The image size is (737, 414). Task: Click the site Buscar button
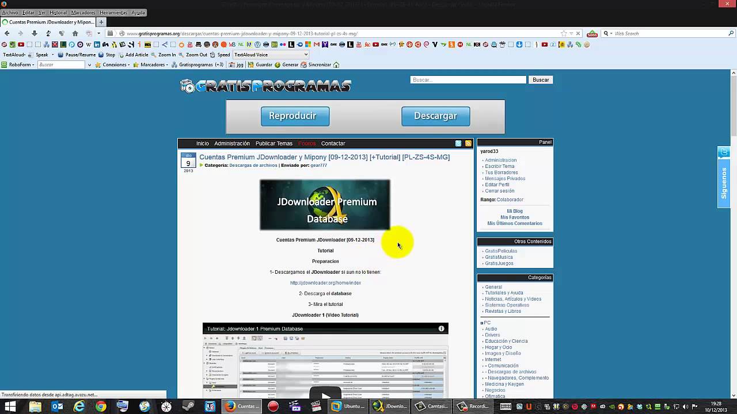click(541, 80)
